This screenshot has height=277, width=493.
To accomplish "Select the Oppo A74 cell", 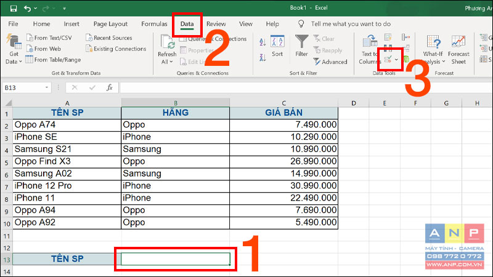I will 67,125.
